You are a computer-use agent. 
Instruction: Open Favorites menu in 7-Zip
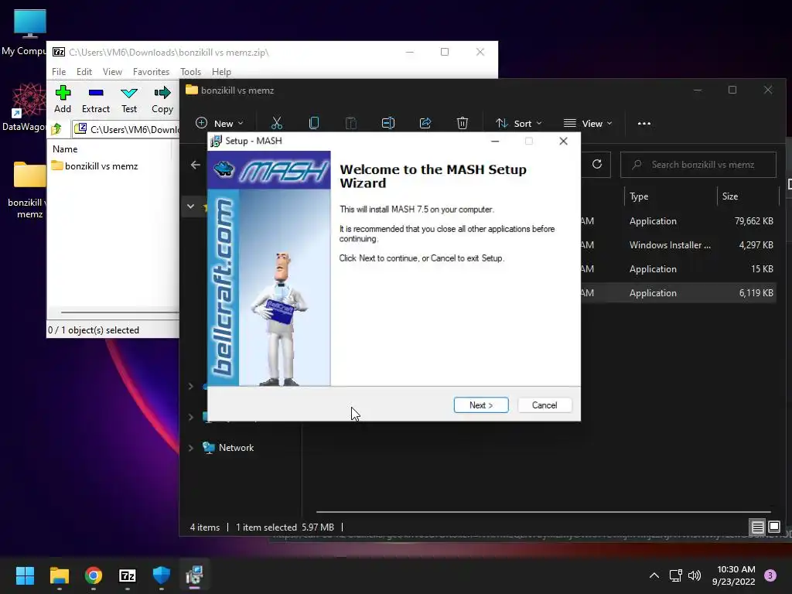point(151,72)
